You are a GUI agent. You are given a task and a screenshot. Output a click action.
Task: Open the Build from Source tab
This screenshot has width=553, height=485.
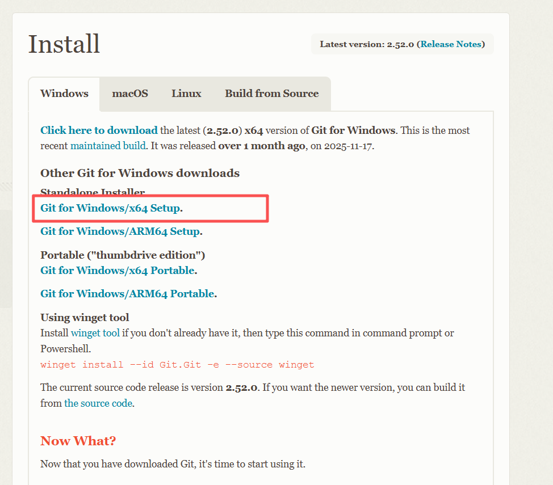point(271,94)
